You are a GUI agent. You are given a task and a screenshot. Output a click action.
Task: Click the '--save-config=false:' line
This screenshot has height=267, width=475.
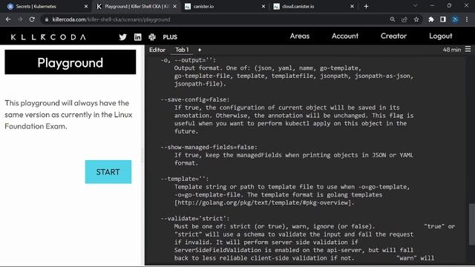[195, 99]
